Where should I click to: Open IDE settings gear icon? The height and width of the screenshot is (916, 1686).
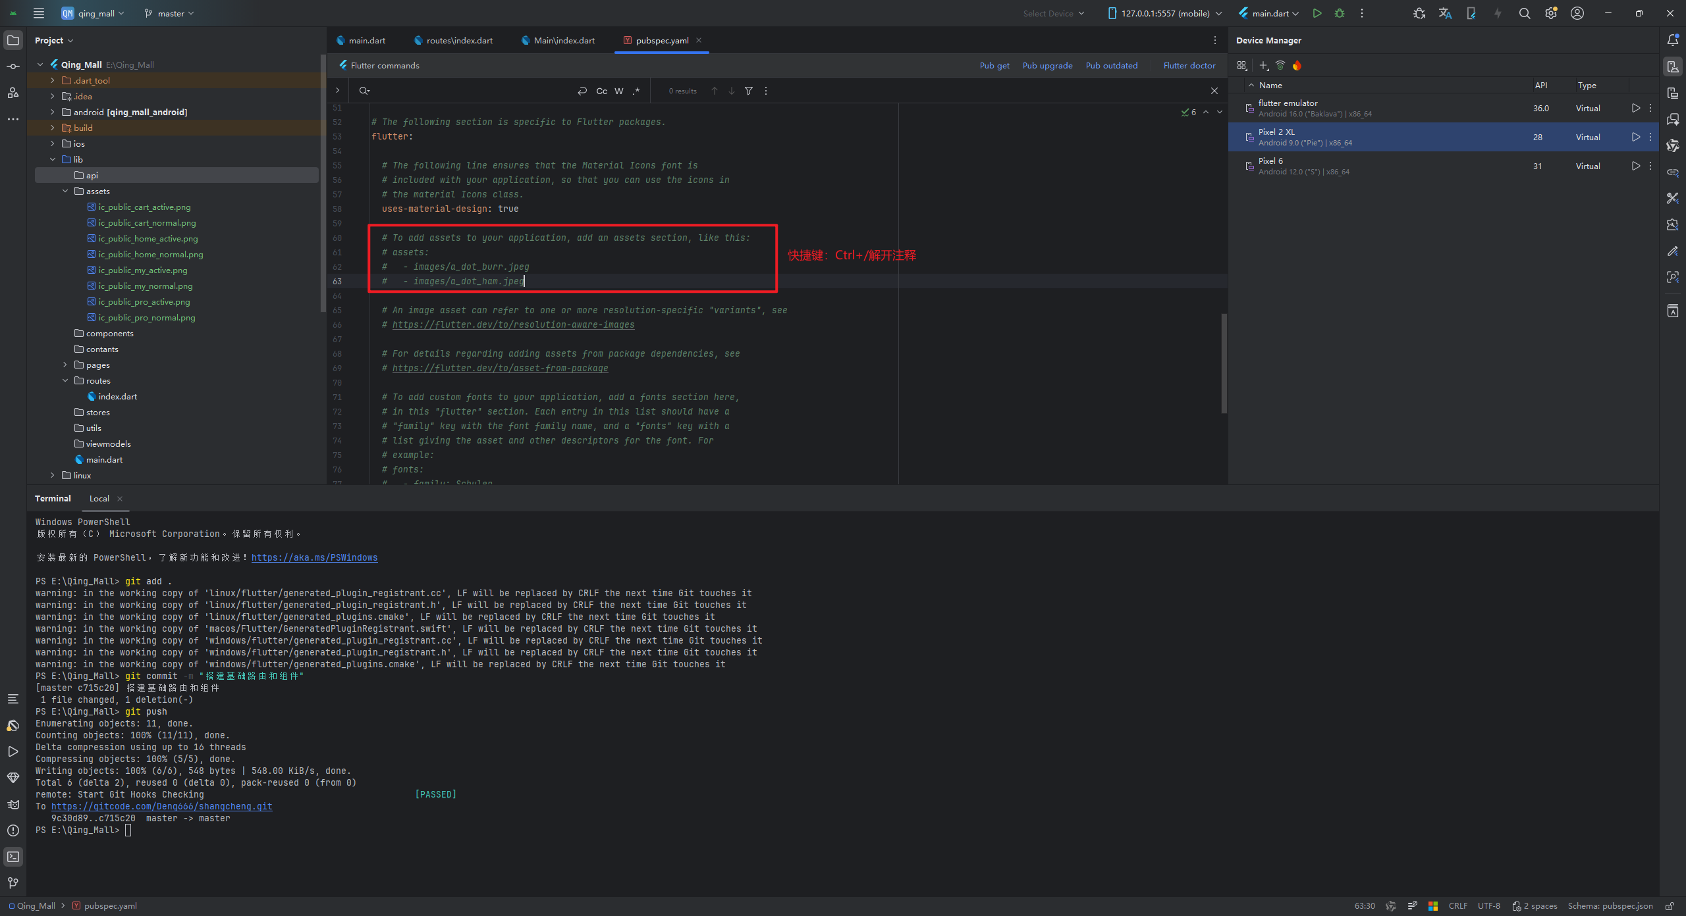pos(1550,13)
